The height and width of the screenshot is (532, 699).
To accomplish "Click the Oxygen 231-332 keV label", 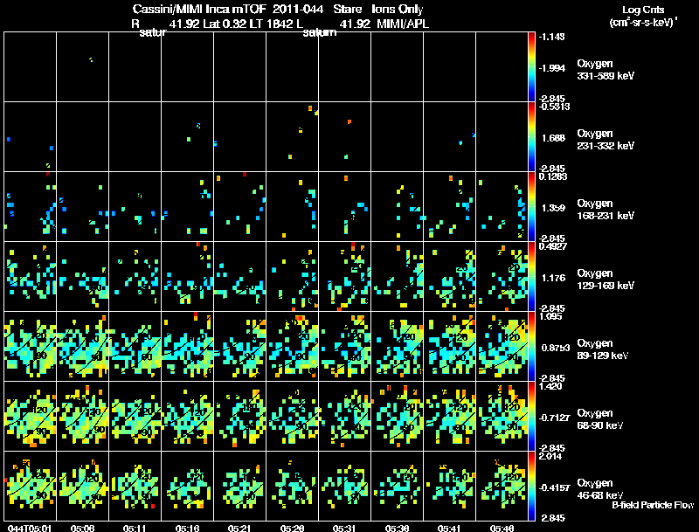I will [x=606, y=140].
